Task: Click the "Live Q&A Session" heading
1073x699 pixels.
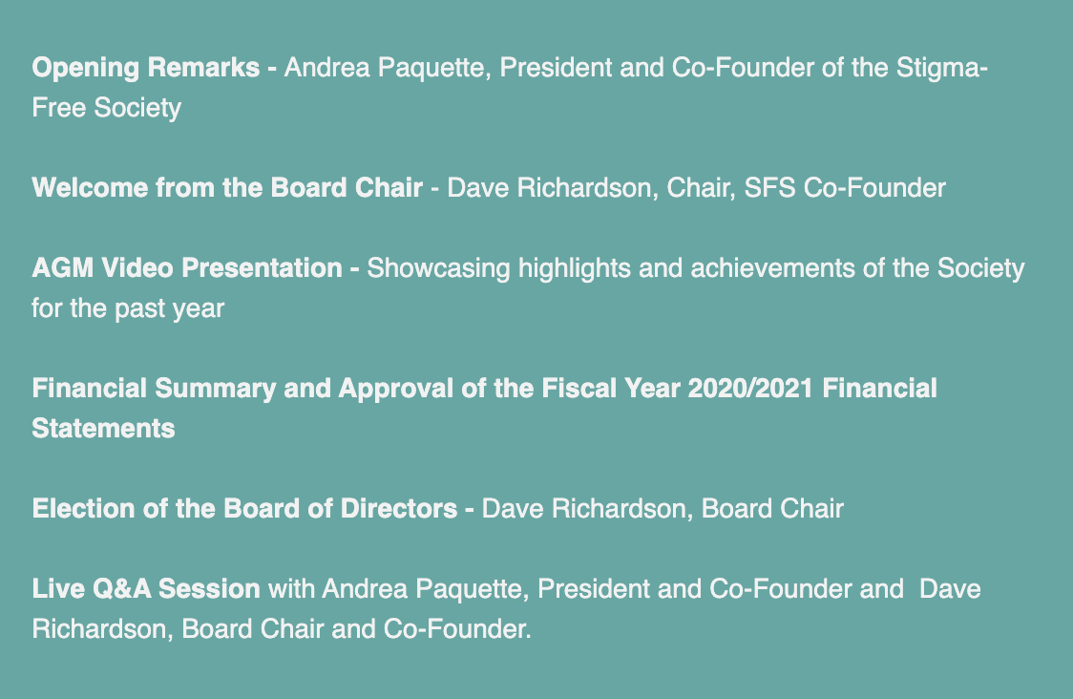Action: tap(146, 589)
